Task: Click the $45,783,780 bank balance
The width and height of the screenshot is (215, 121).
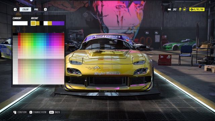Action: (x=197, y=9)
